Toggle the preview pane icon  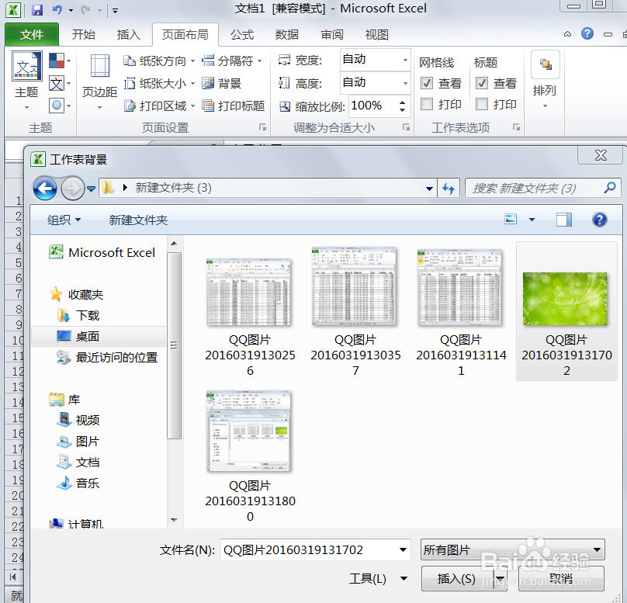coord(564,220)
